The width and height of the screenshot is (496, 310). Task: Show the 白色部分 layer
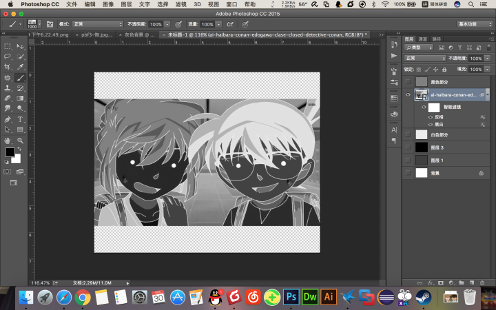pos(408,134)
